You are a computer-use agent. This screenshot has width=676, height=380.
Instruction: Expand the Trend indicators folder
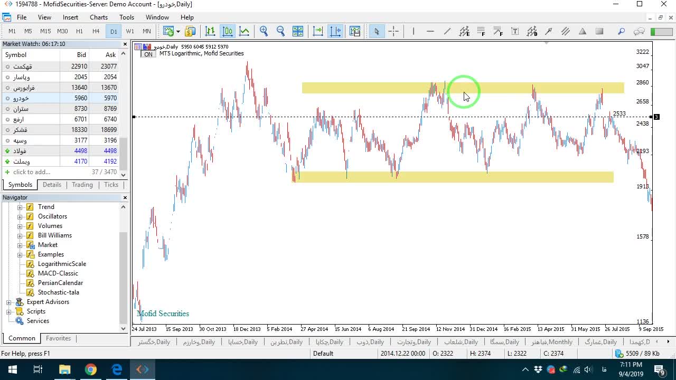coord(20,207)
